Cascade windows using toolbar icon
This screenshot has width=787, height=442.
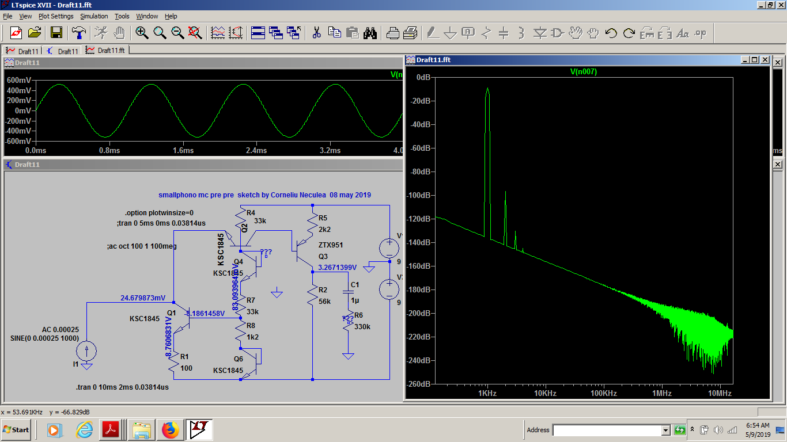[x=275, y=33]
